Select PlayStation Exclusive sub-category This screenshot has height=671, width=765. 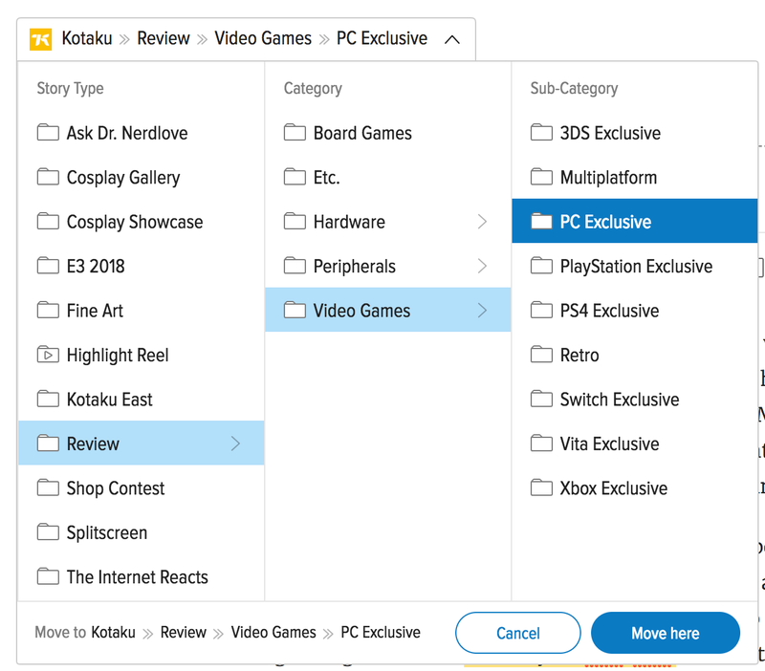point(635,266)
